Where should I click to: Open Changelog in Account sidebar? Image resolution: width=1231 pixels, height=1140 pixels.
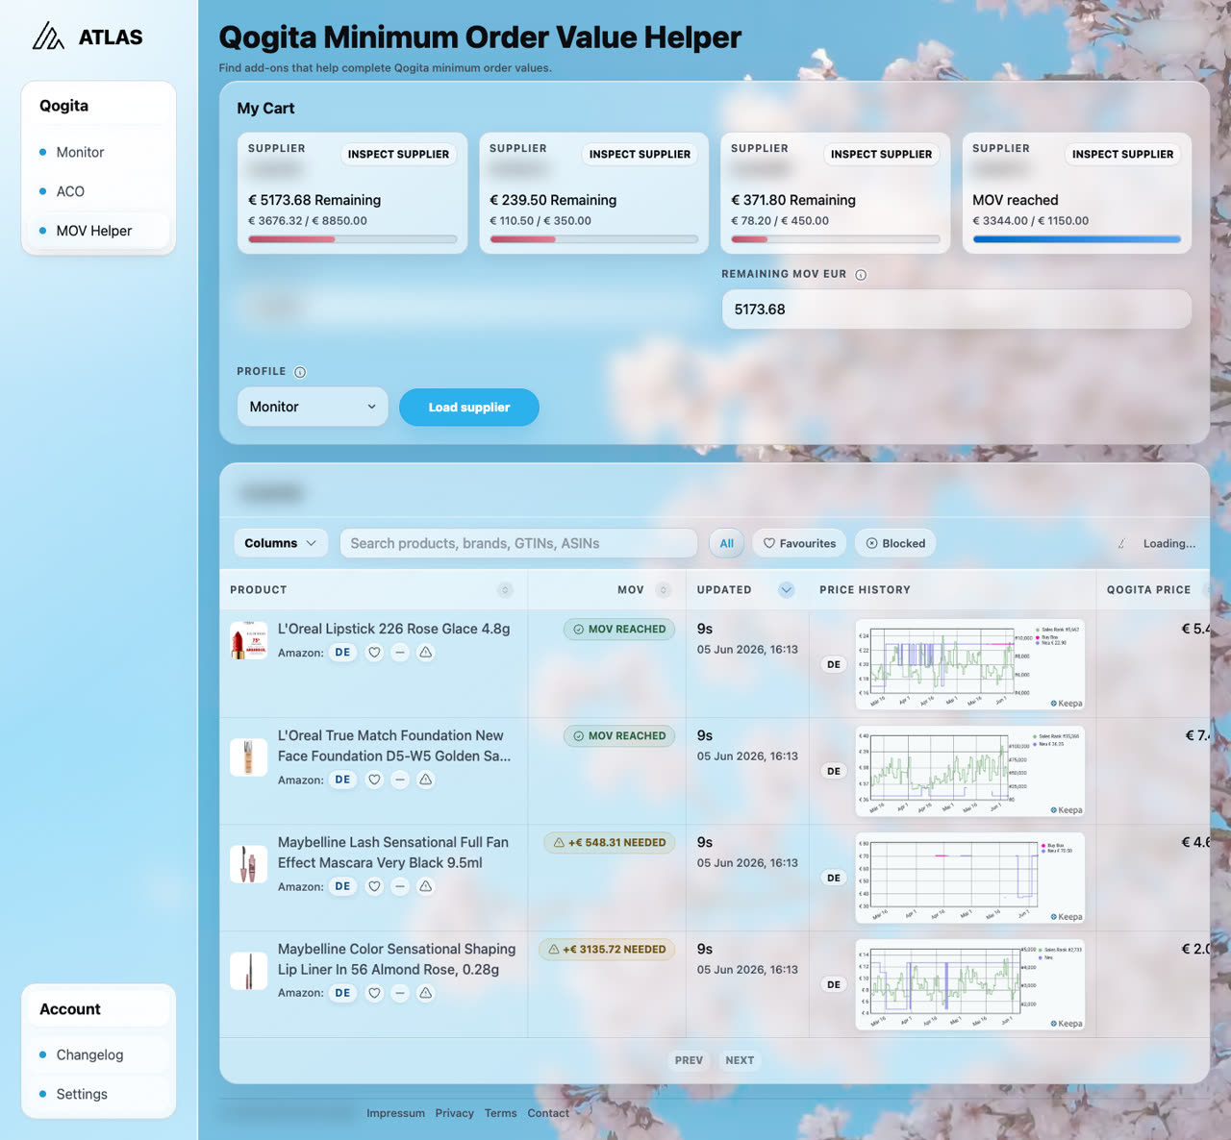[x=89, y=1054]
